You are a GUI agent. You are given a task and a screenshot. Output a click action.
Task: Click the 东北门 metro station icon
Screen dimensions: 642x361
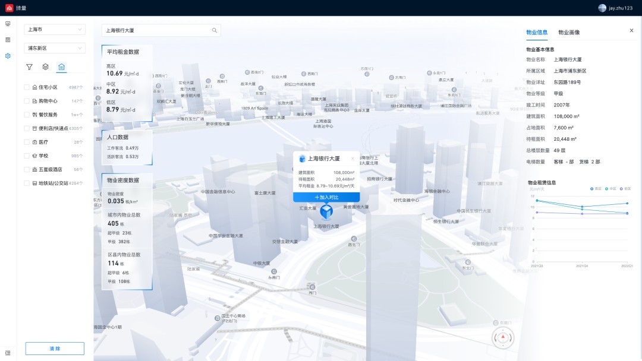point(468,262)
